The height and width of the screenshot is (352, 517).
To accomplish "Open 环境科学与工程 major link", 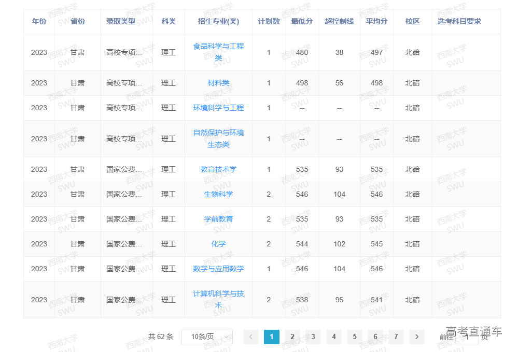I will [218, 108].
